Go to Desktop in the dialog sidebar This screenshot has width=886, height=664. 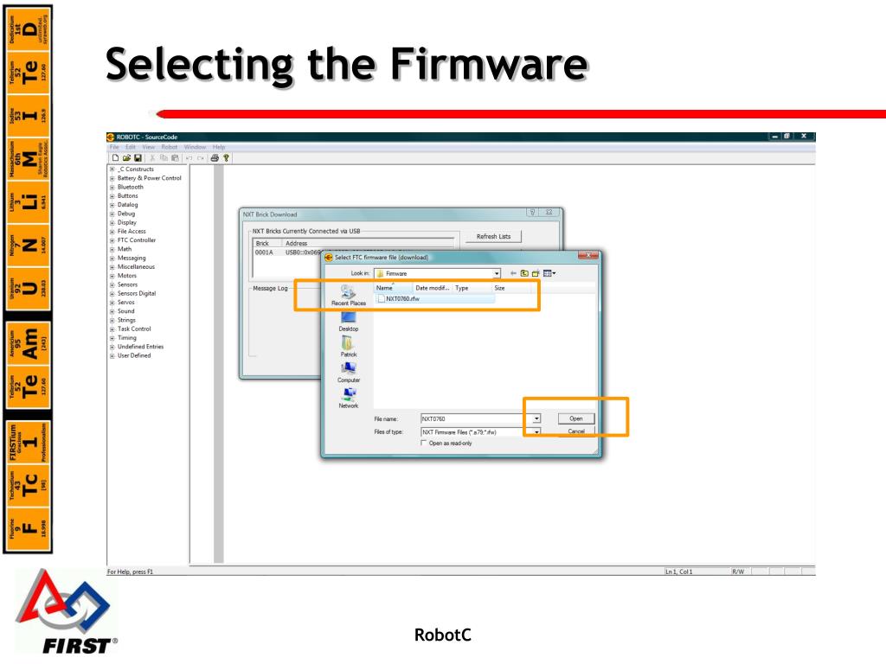tap(349, 322)
